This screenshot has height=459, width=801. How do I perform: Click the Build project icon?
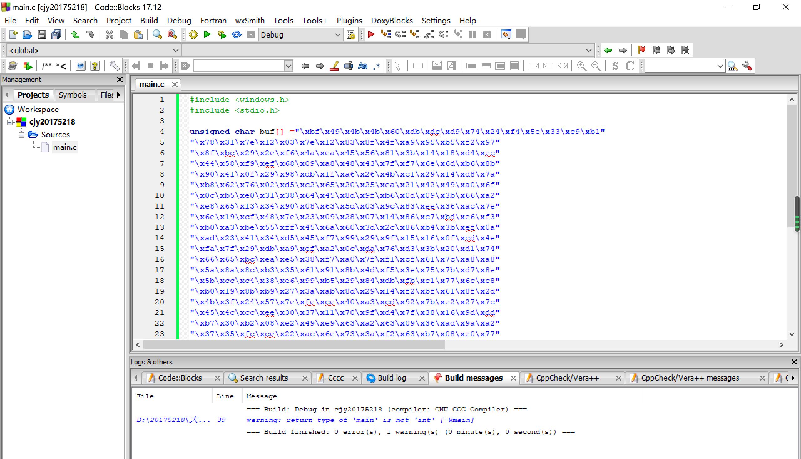click(x=193, y=34)
